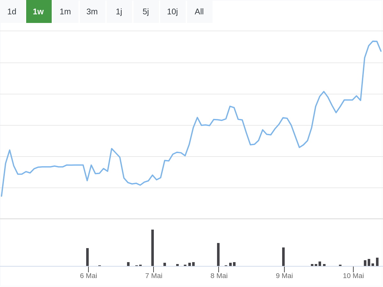Switch to the 1w range tab
This screenshot has height=287, width=383.
(x=38, y=11)
